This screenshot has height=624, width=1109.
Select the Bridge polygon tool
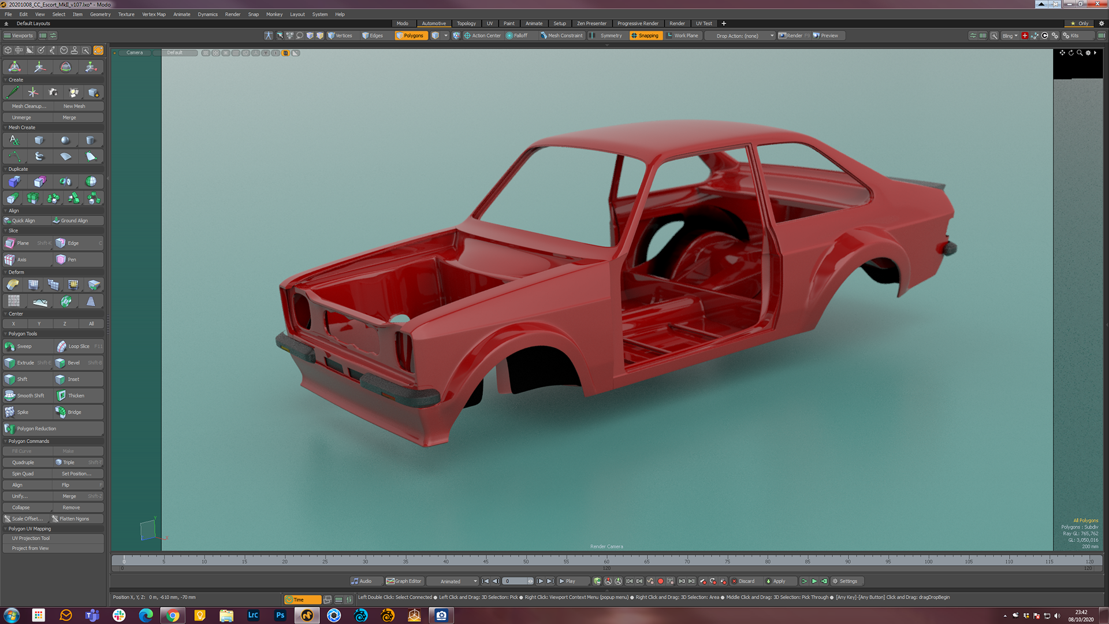pyautogui.click(x=74, y=412)
